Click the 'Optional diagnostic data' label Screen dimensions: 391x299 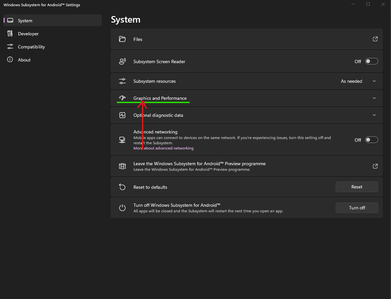(x=158, y=115)
